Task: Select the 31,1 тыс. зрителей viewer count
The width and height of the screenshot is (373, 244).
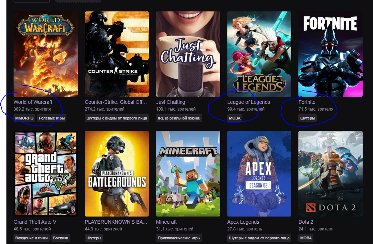Action: click(x=175, y=229)
